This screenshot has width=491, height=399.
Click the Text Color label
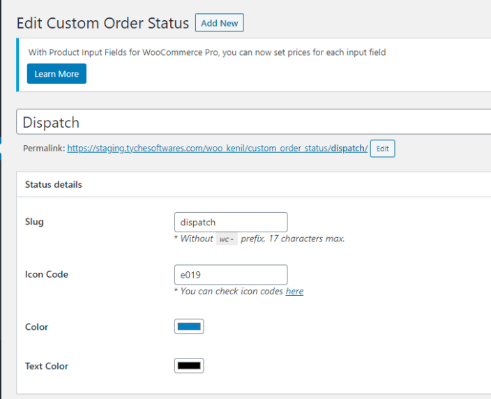[x=46, y=366]
